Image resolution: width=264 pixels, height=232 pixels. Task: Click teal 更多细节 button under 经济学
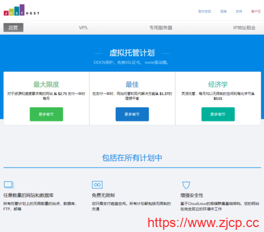click(218, 114)
